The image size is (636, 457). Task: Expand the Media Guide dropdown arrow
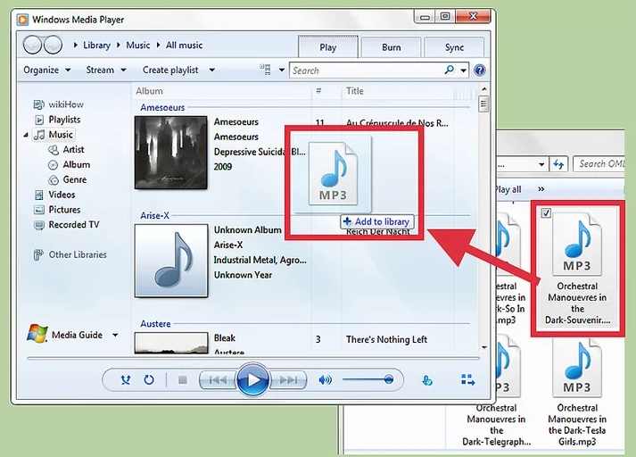pos(115,335)
